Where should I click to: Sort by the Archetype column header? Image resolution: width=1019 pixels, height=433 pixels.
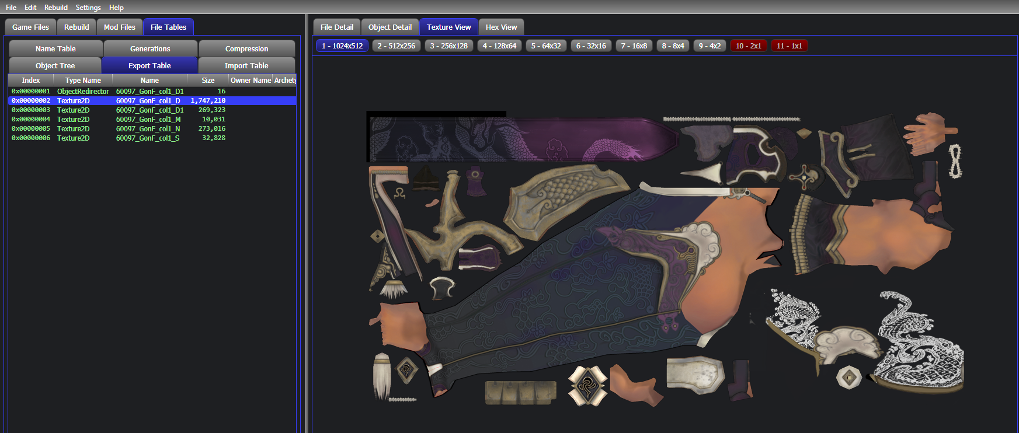(x=285, y=80)
